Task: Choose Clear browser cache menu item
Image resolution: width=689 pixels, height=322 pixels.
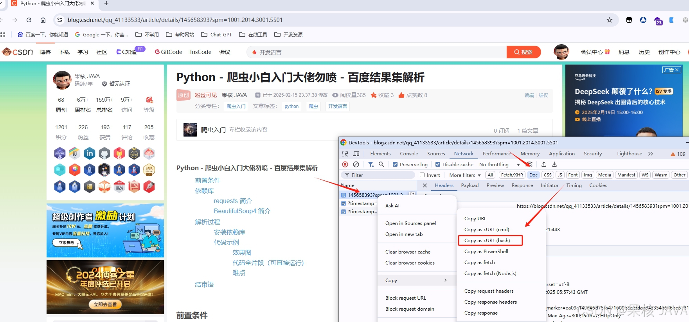Action: [416, 252]
